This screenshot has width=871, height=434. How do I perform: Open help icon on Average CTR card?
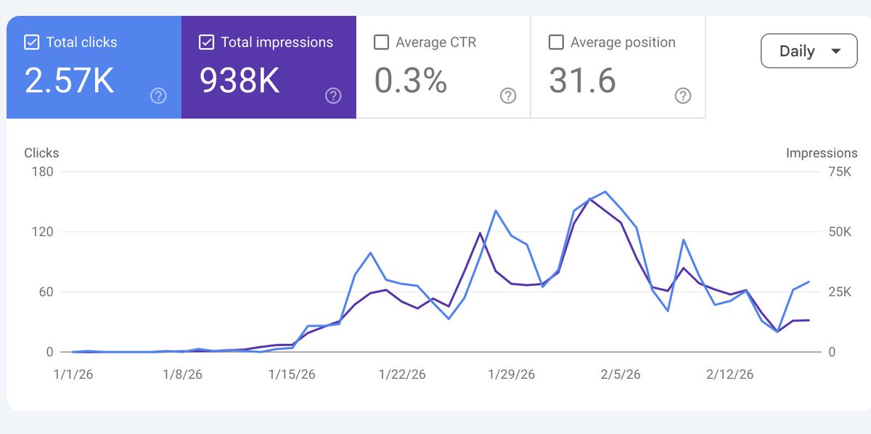[x=508, y=96]
